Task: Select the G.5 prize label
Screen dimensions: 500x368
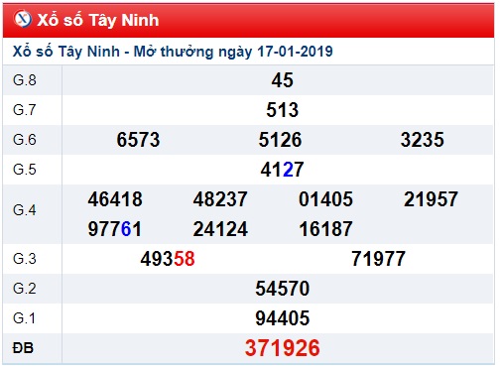Action: click(25, 170)
